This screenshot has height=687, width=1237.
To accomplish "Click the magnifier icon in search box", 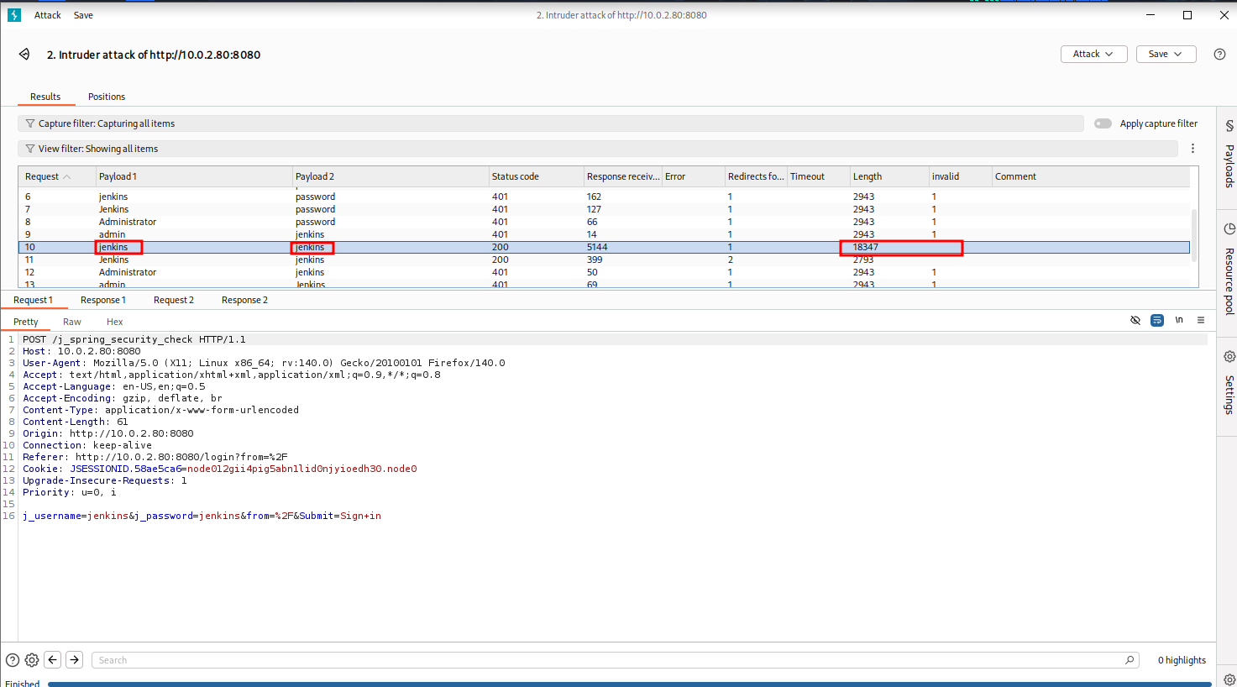I will pos(1130,660).
